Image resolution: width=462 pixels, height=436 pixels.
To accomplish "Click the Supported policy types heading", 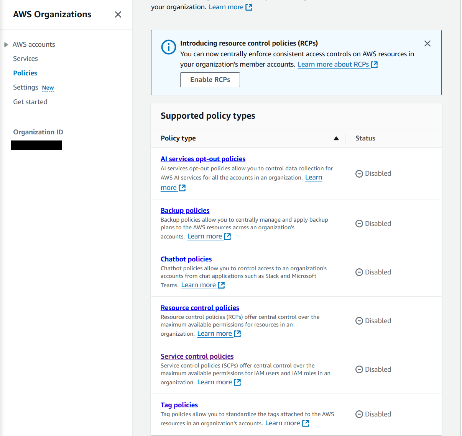I will (x=208, y=116).
